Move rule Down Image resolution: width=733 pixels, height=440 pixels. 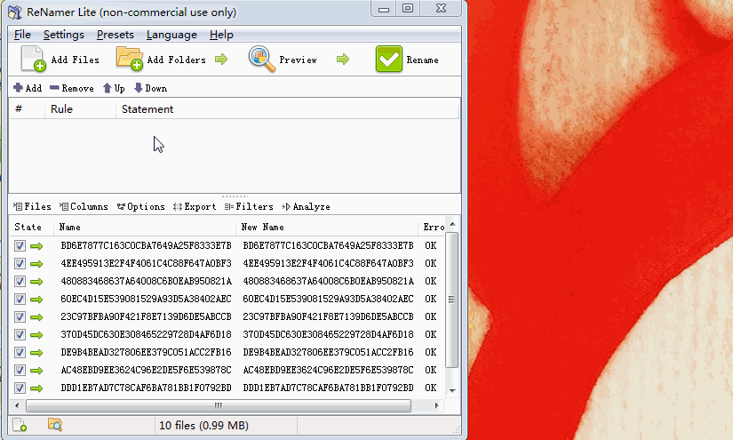pos(150,88)
